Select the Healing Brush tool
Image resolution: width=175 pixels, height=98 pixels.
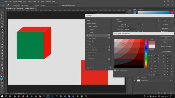[x=2, y=33]
